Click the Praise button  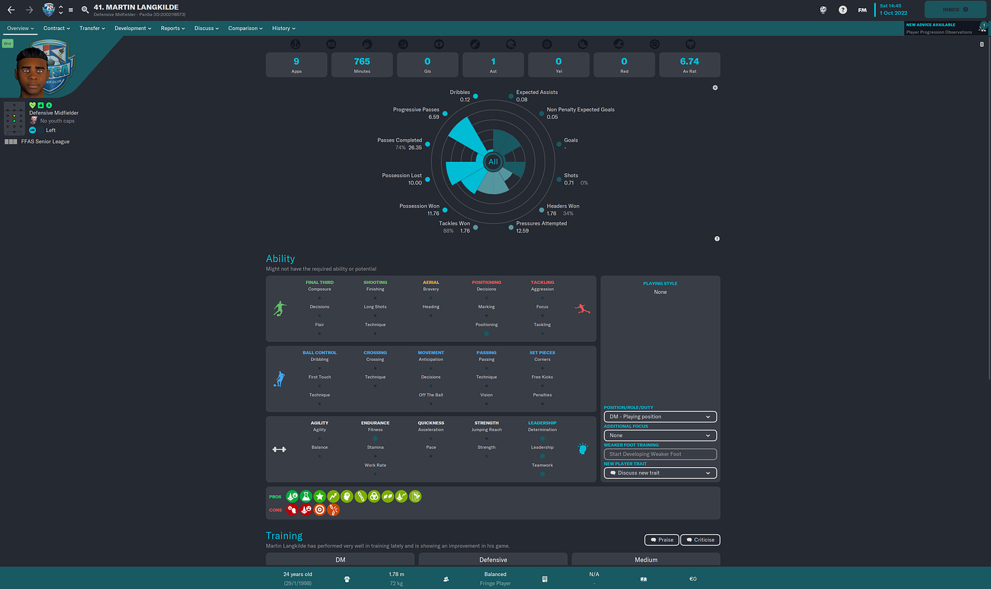pos(662,540)
